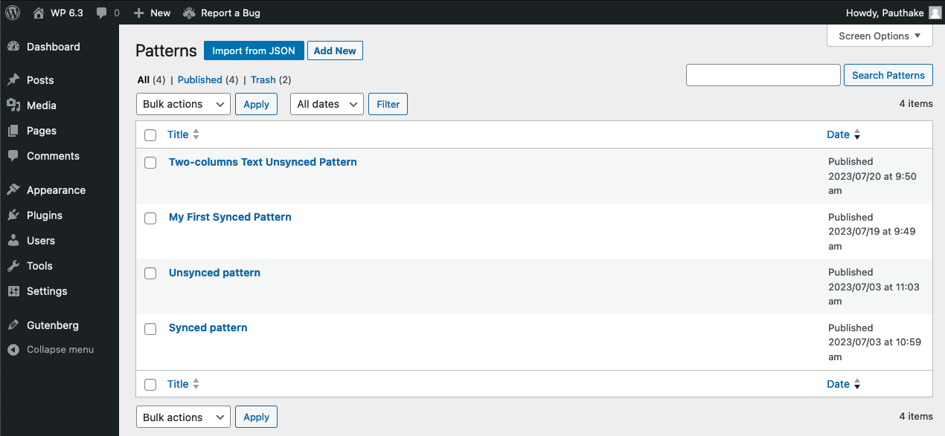This screenshot has width=945, height=436.
Task: Click the Plugins plug icon
Action: pyautogui.click(x=16, y=215)
